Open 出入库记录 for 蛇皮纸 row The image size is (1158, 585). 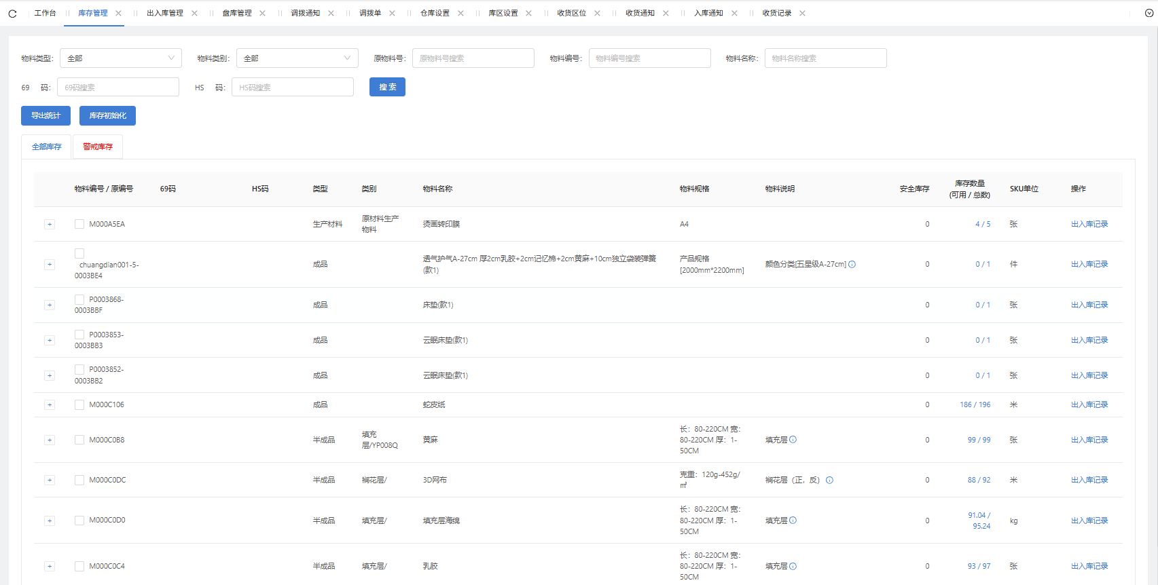pyautogui.click(x=1089, y=404)
